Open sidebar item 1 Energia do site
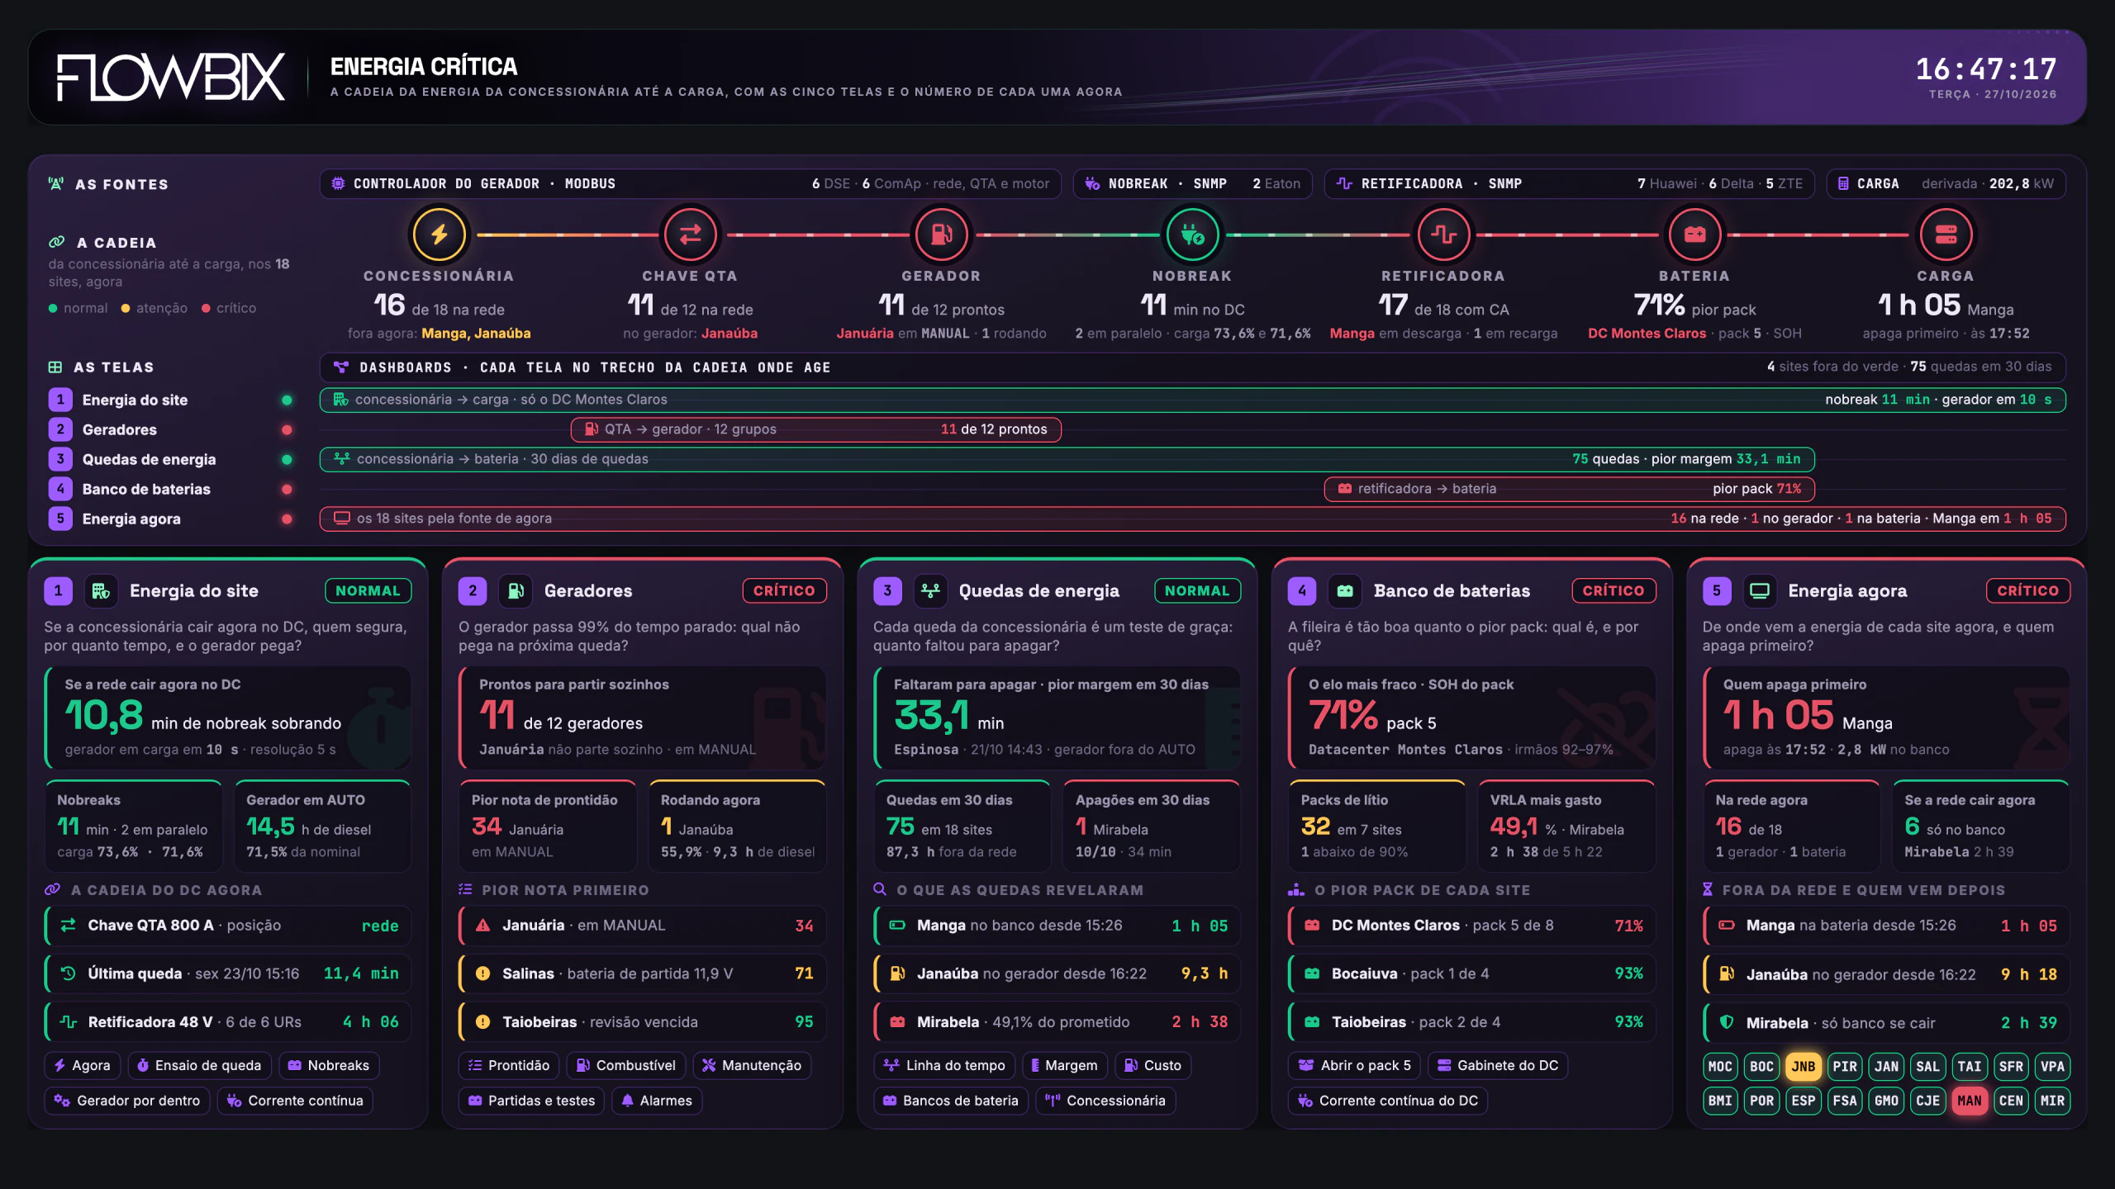This screenshot has width=2115, height=1189. click(x=171, y=400)
